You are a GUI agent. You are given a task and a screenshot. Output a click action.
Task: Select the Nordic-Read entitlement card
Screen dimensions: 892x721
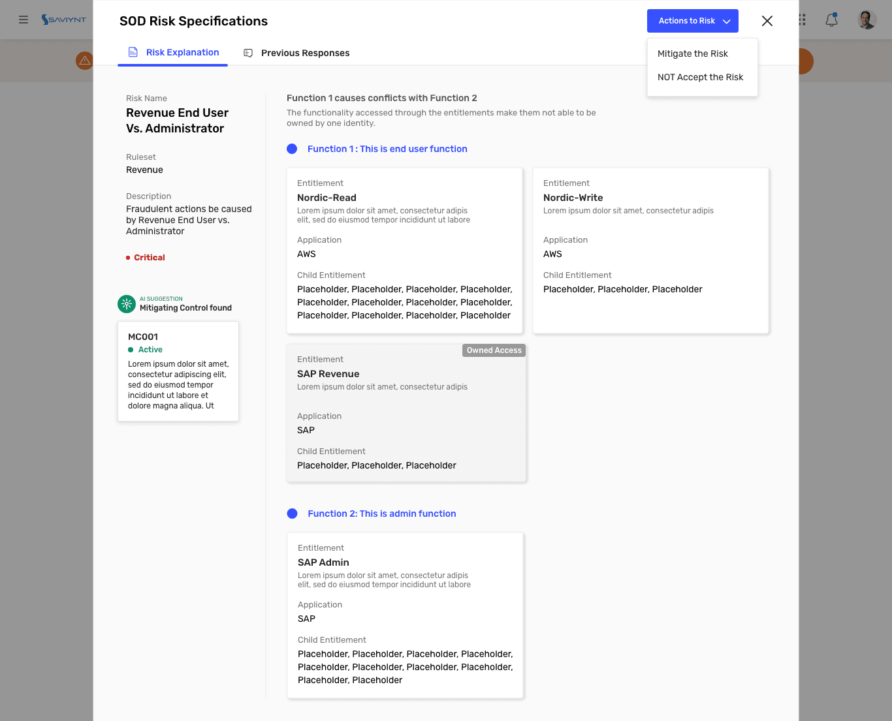pyautogui.click(x=405, y=251)
